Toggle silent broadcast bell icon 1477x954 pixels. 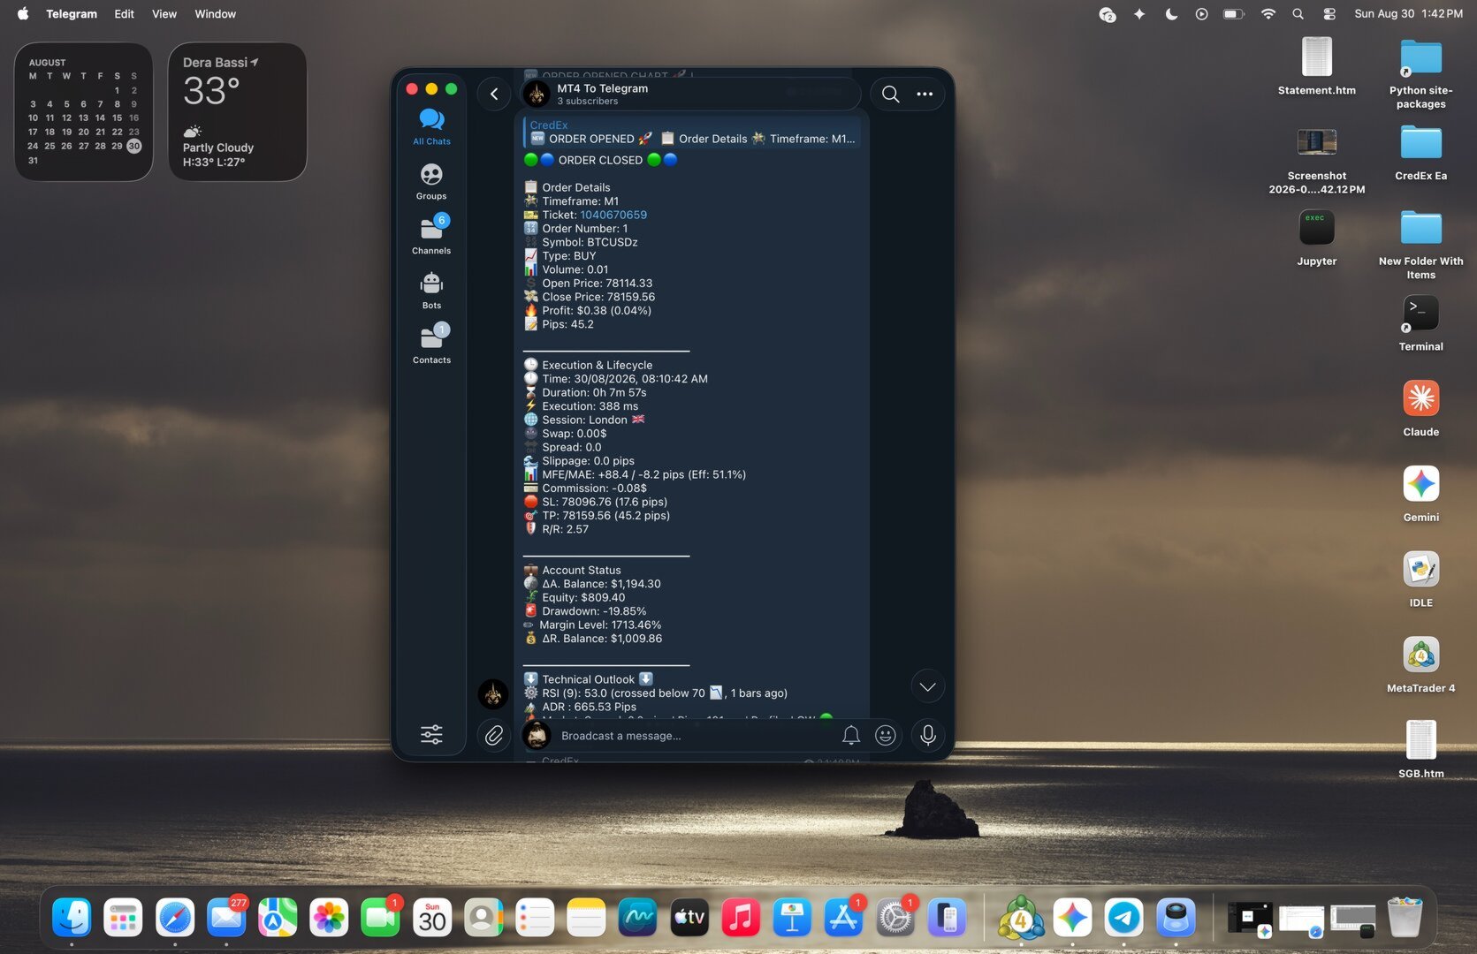click(850, 735)
